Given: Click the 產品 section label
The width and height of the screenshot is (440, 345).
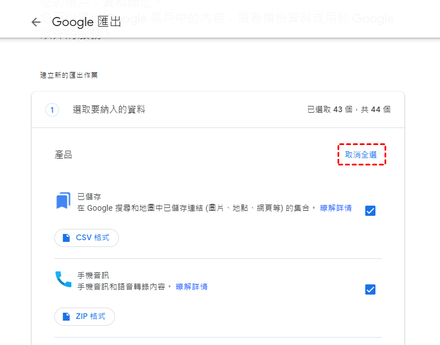Looking at the screenshot, I should [63, 155].
